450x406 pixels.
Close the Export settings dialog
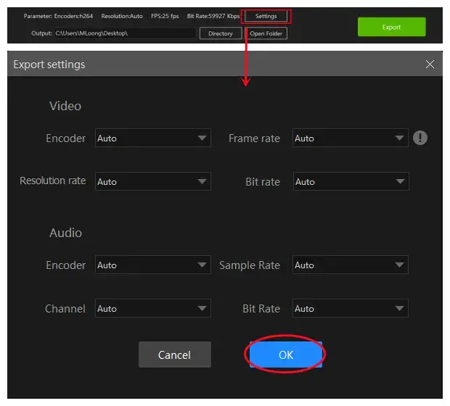430,65
